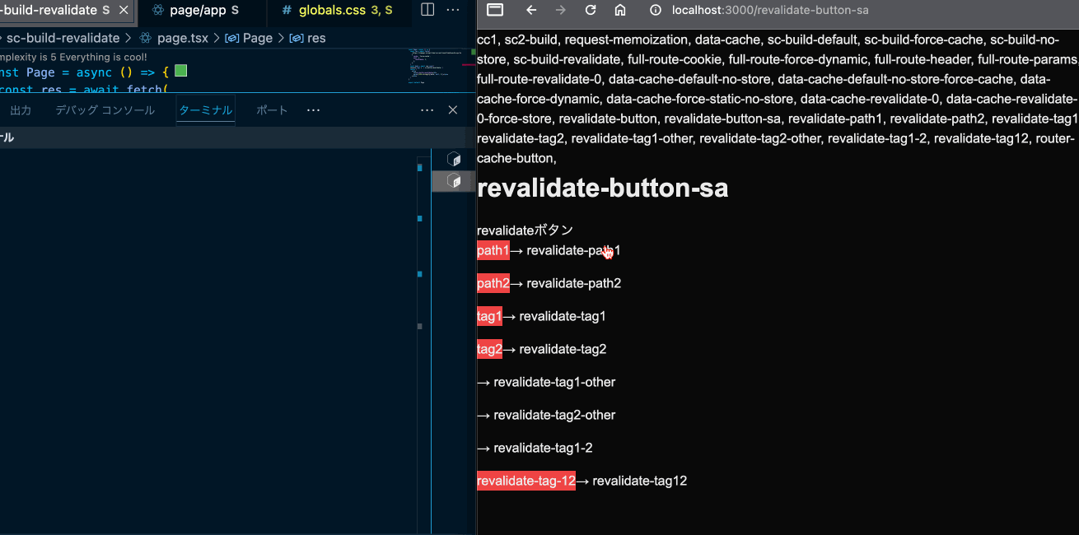The height and width of the screenshot is (535, 1079).
Task: Open the デバッグ コンソール panel tab
Action: coord(105,110)
